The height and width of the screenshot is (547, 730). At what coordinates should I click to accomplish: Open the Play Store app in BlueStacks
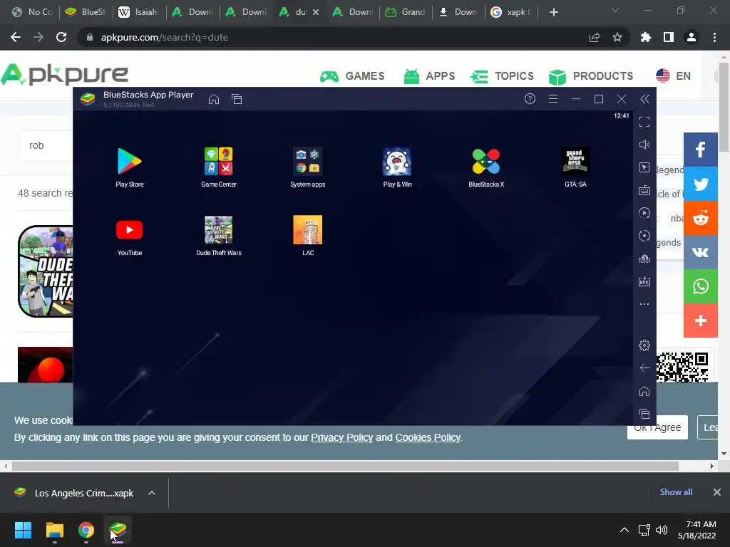130,167
